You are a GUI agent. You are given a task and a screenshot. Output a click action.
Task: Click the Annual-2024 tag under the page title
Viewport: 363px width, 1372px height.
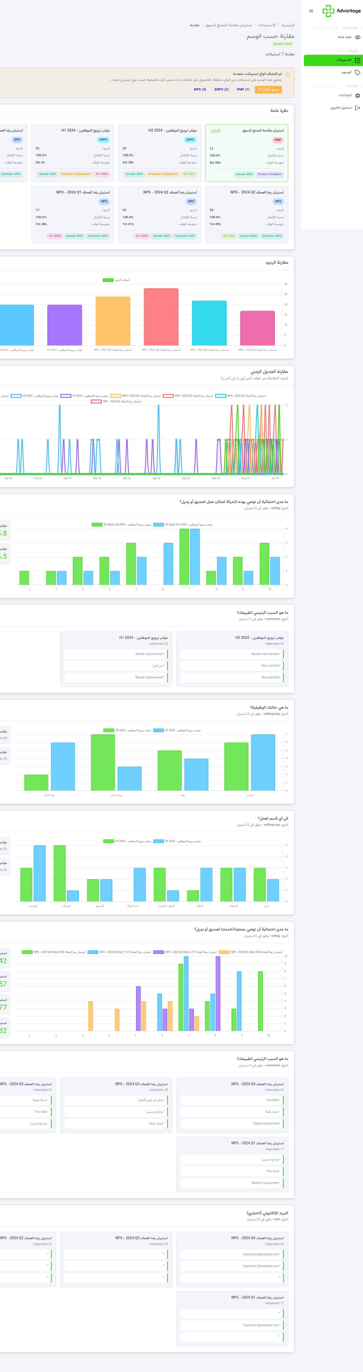click(x=283, y=44)
